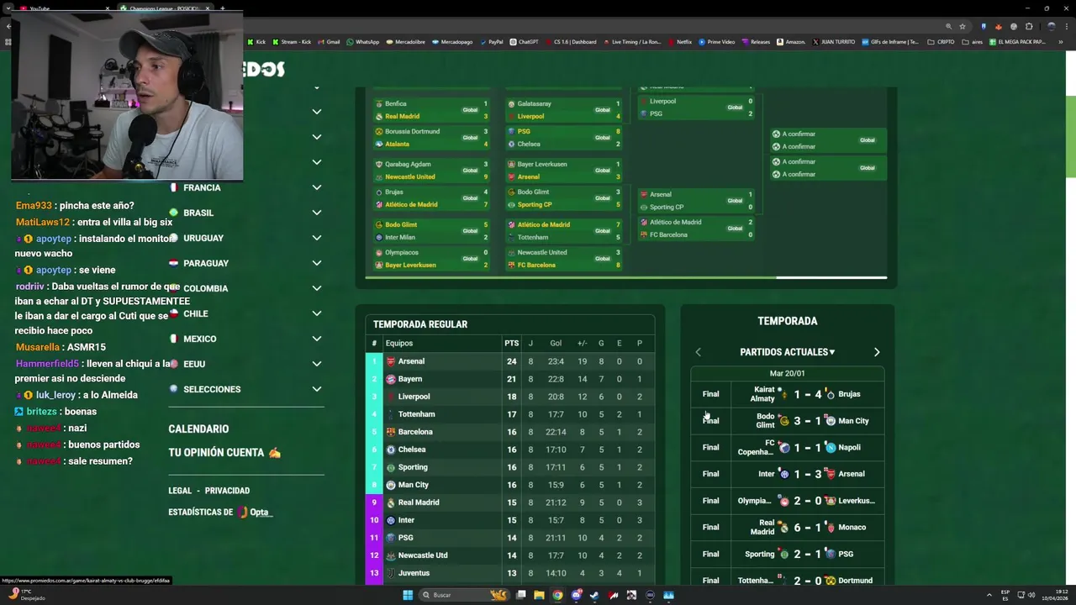Click the Barcelona crest in the standings
Image resolution: width=1076 pixels, height=605 pixels.
click(x=391, y=432)
